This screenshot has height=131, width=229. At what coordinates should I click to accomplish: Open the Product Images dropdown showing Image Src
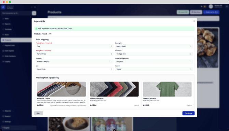point(154,61)
